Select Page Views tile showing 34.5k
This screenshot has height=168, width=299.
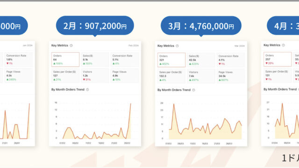[x=231, y=76]
